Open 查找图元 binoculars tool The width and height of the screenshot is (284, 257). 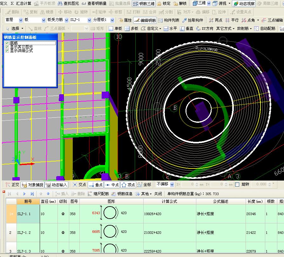(x=68, y=3)
